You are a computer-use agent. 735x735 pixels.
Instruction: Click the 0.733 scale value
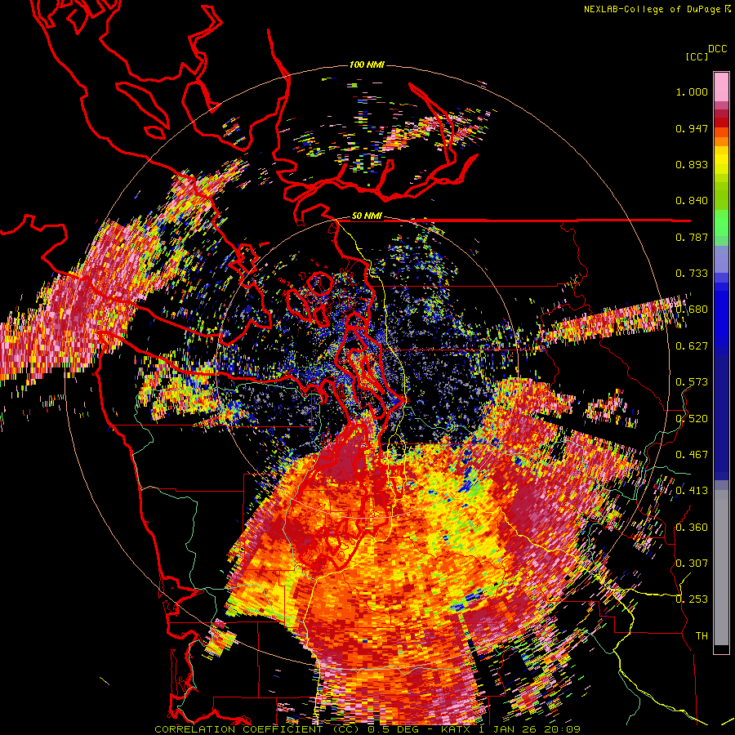(x=692, y=274)
